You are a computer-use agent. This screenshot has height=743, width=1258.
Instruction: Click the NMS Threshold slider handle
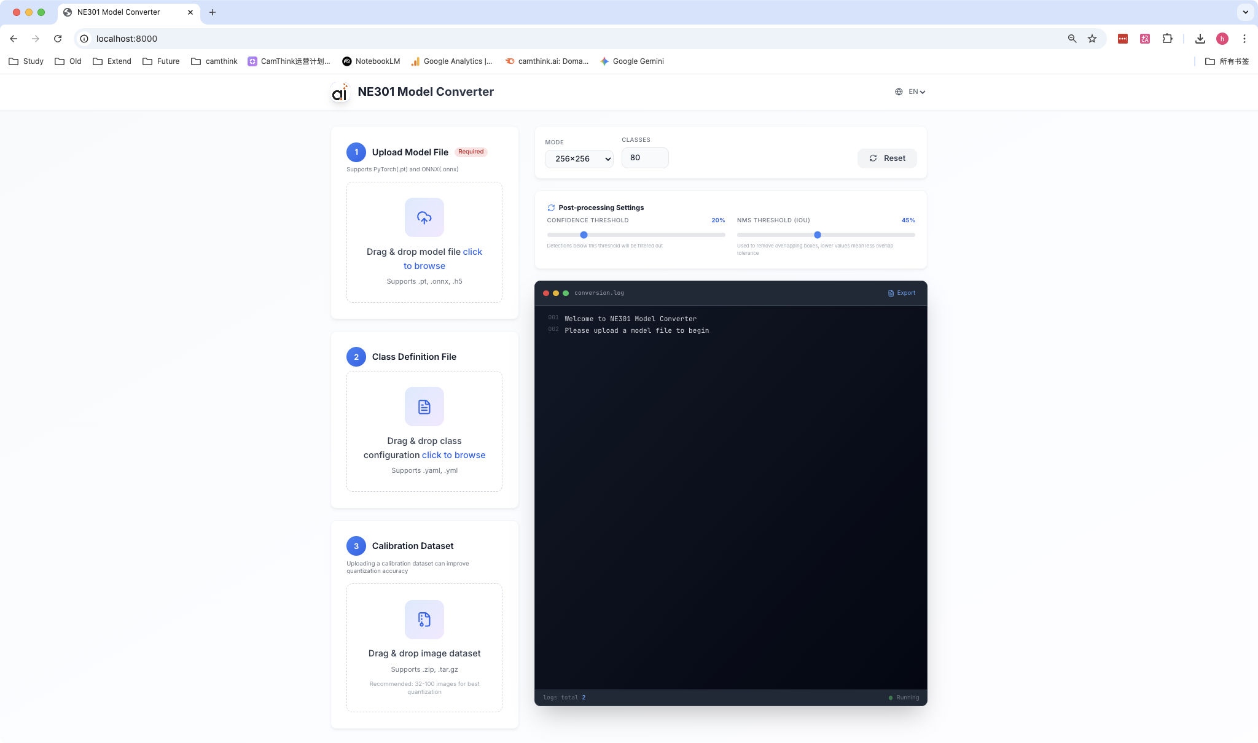tap(818, 235)
